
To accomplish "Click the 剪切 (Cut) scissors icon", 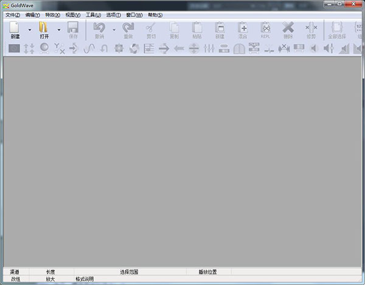I will point(151,28).
